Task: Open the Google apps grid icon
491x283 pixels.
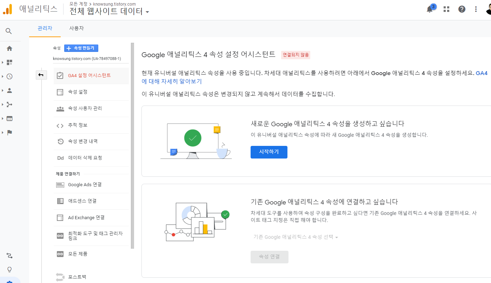Action: [446, 9]
